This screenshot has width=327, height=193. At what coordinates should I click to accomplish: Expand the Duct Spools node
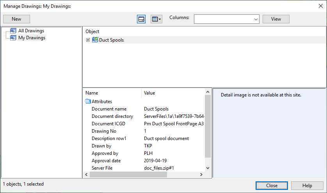(x=88, y=40)
